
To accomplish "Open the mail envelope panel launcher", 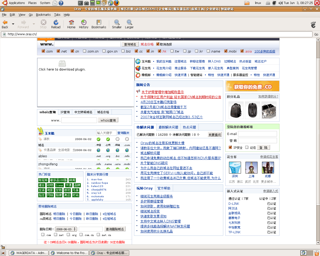I will tap(55, 3).
